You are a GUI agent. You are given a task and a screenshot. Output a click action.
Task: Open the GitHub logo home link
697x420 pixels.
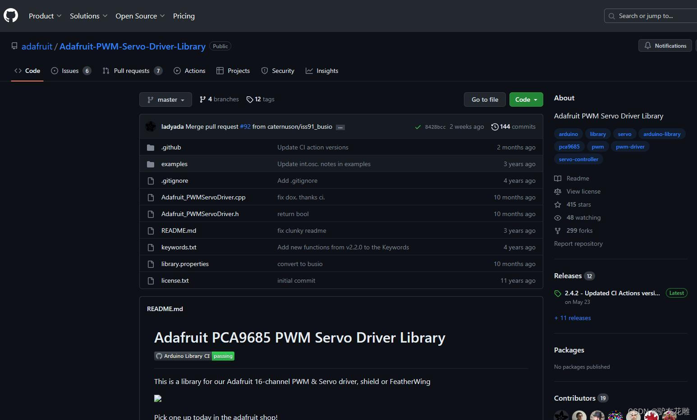11,15
